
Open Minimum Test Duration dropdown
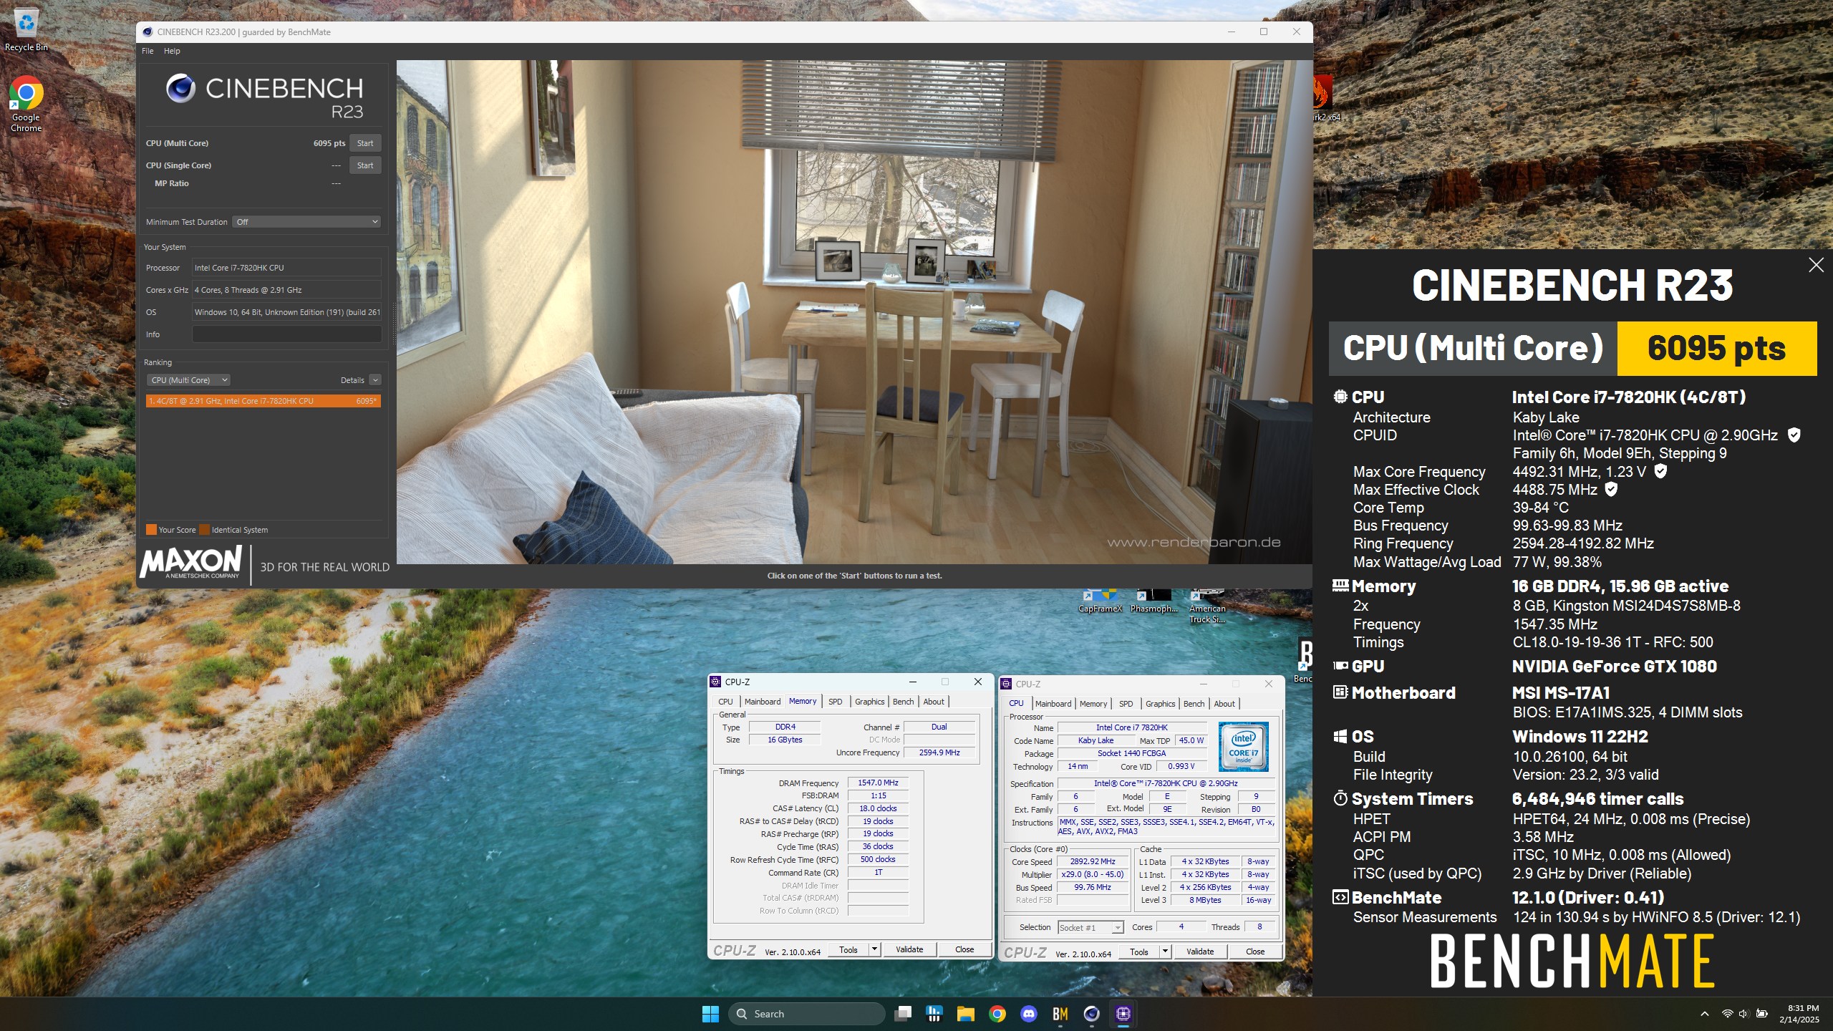coord(306,222)
